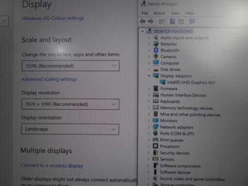Click the Processors icon
248x186 pixels.
coord(156,146)
